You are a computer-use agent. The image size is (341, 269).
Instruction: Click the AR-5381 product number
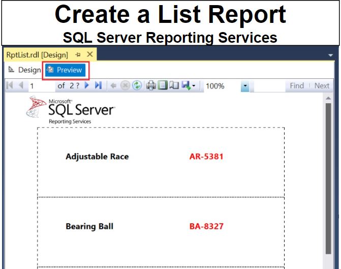click(x=206, y=157)
